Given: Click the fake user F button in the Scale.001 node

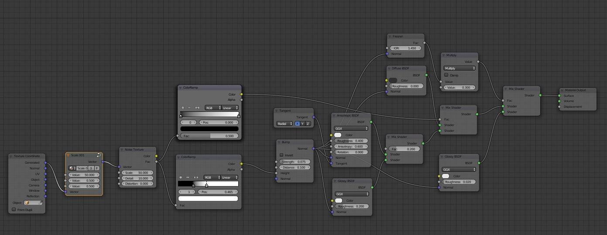Looking at the screenshot, I should 97,168.
